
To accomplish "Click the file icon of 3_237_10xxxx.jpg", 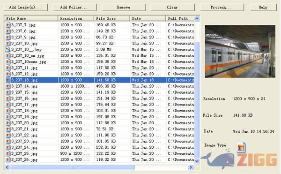I will (8, 61).
